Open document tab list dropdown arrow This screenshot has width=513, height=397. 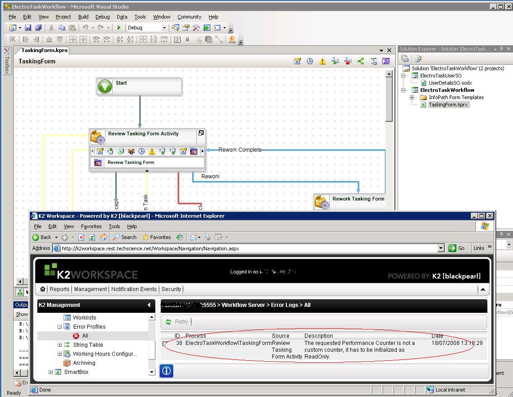point(381,50)
